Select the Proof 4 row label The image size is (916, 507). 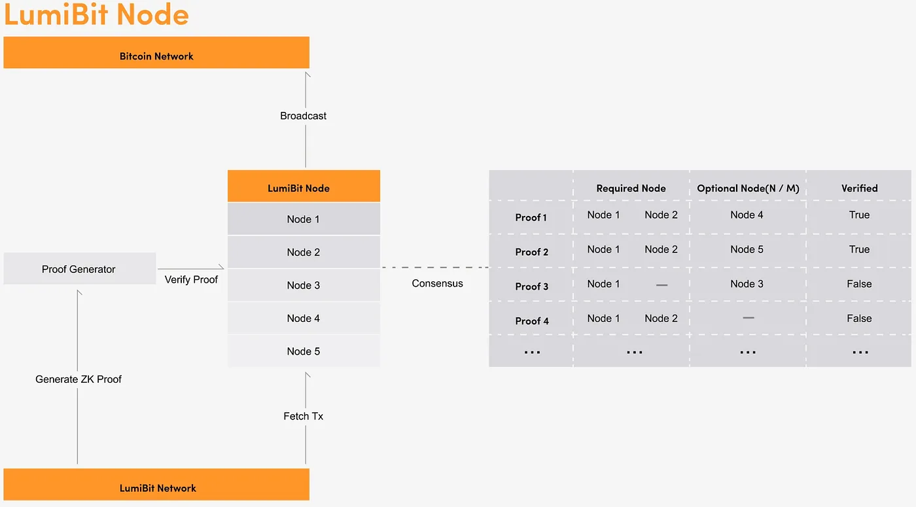click(531, 321)
